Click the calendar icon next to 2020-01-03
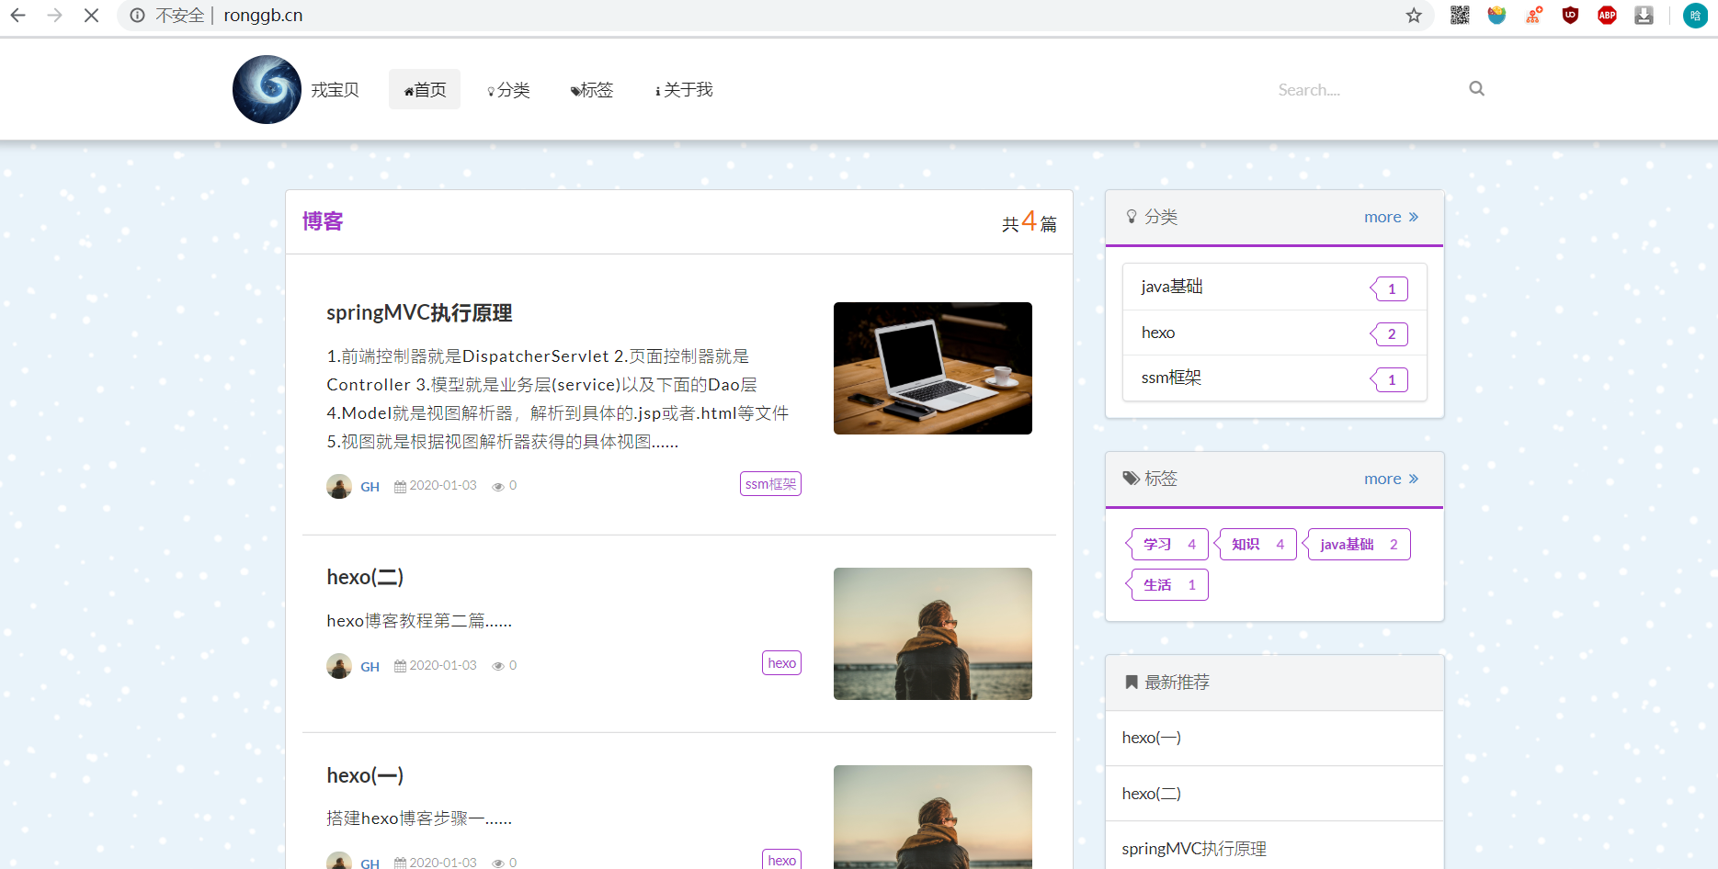Image resolution: width=1718 pixels, height=869 pixels. tap(399, 485)
